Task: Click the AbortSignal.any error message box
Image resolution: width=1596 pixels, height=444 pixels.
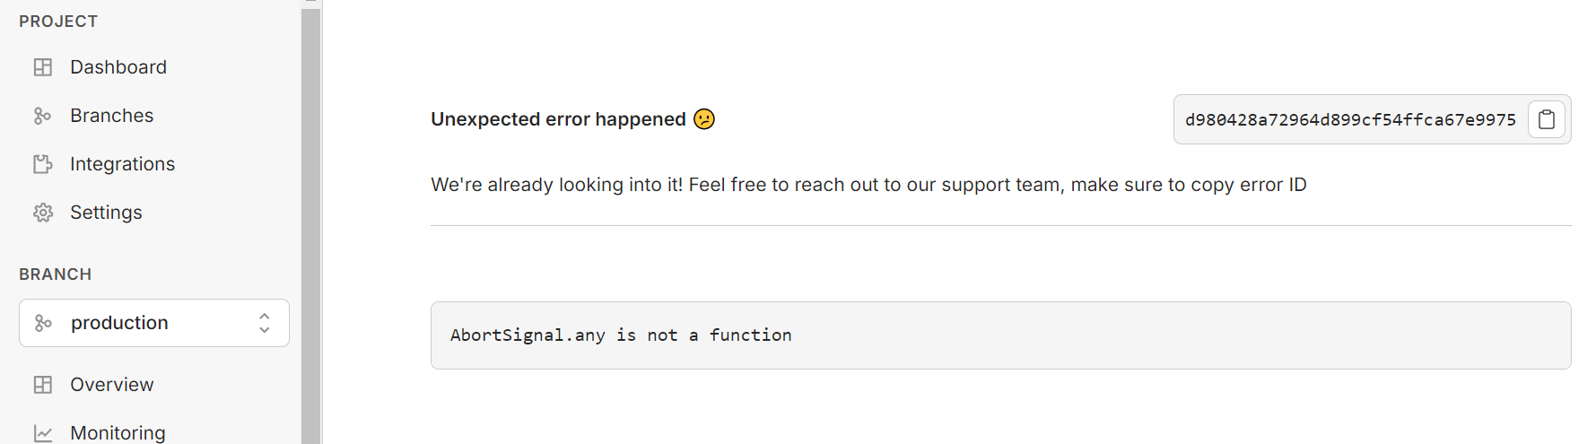Action: 1000,335
